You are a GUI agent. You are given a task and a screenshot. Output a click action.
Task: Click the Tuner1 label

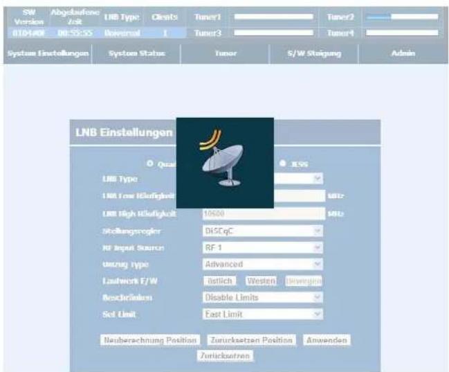[208, 17]
